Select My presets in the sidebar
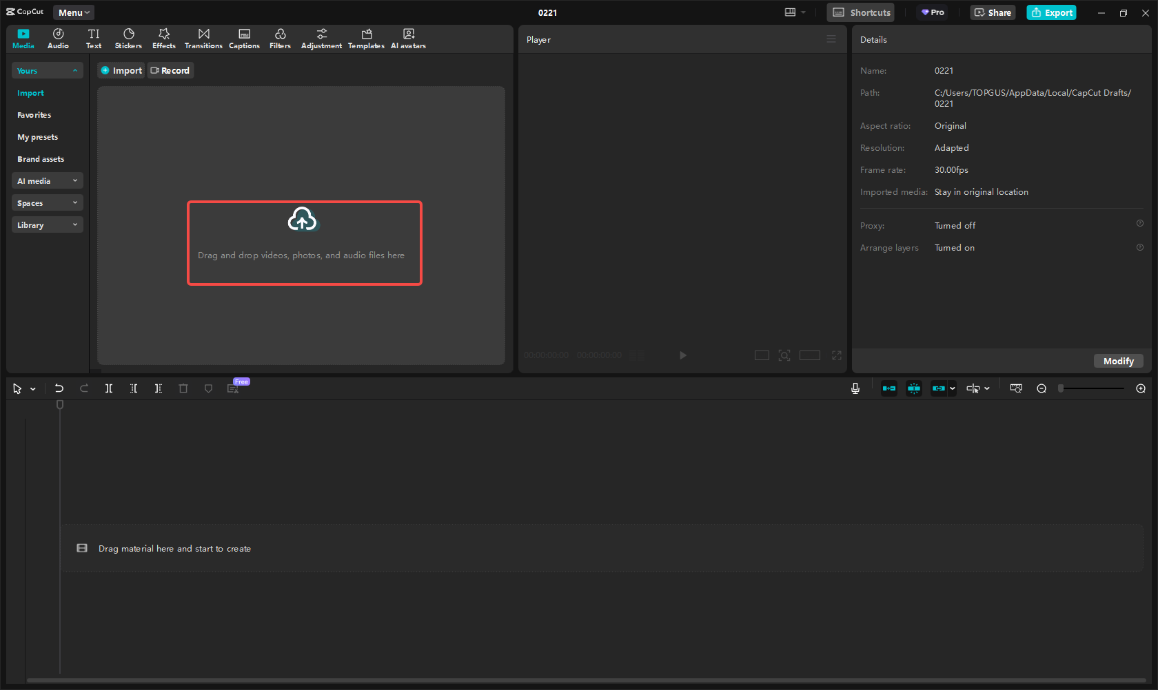 pos(38,137)
